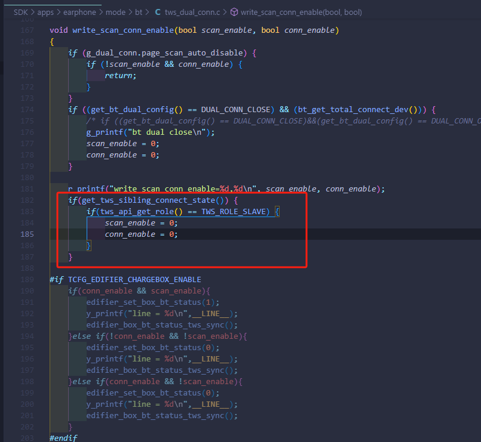Click the "bt dual close\n" string

(167, 132)
